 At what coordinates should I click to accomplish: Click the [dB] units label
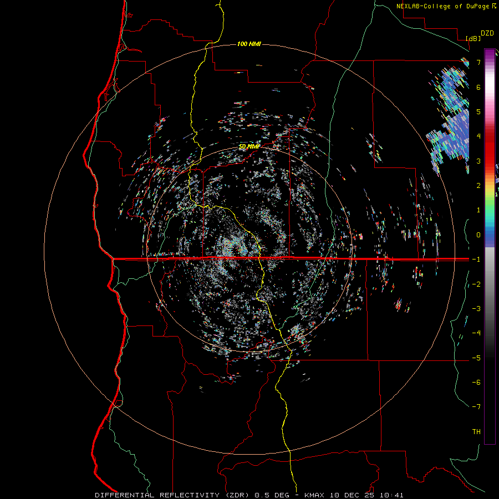click(x=473, y=38)
